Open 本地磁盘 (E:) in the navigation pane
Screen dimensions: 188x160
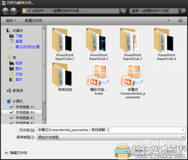[x=25, y=118]
